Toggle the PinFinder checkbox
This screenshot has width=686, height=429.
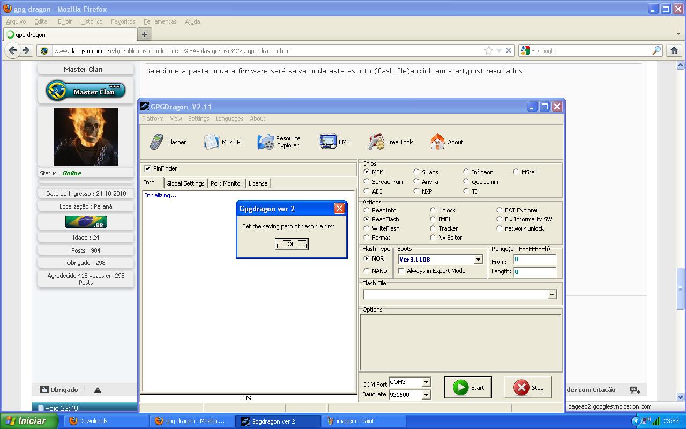(x=147, y=168)
